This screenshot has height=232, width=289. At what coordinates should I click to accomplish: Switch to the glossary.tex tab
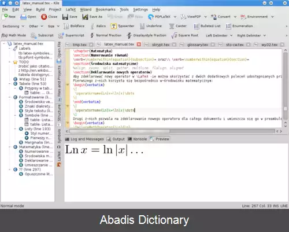198,45
